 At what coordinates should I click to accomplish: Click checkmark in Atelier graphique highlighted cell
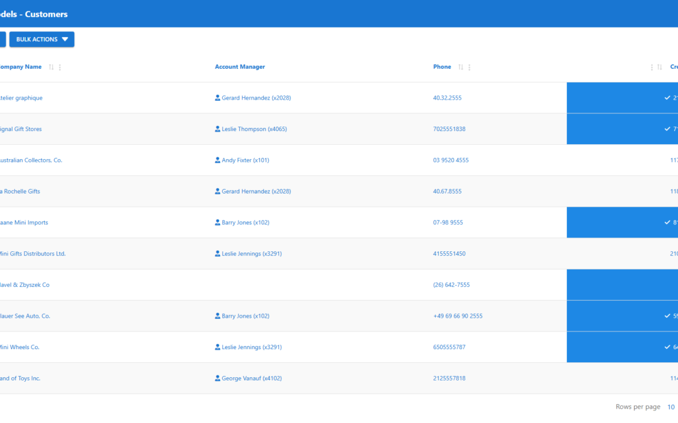[667, 98]
